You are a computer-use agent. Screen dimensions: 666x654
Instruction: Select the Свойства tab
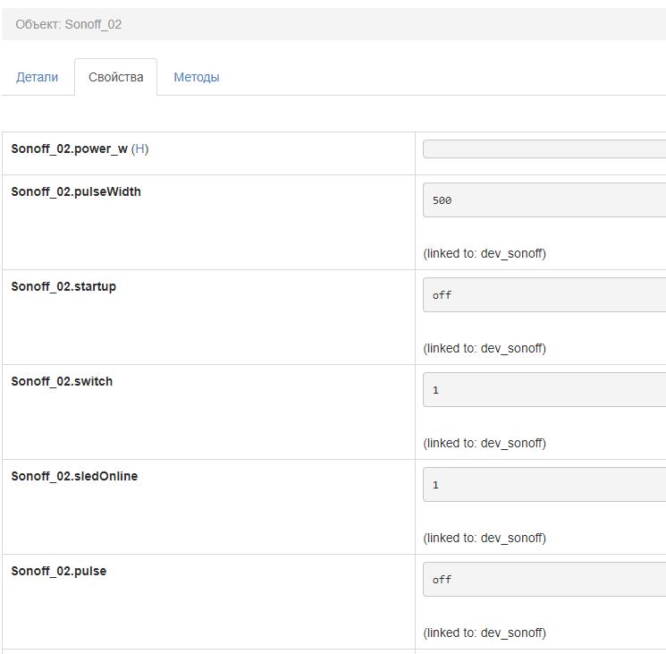tap(116, 77)
